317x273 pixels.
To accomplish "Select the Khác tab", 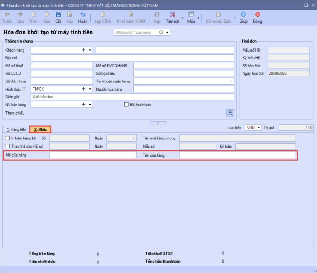I will [40, 129].
